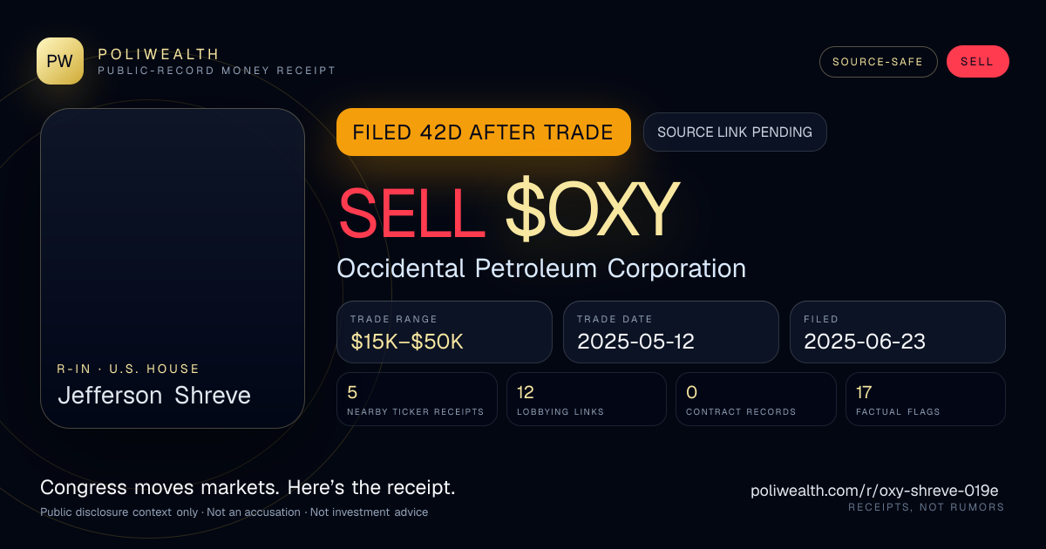Image resolution: width=1046 pixels, height=549 pixels.
Task: Open the FILED 42D AFTER TRADE banner
Action: pyautogui.click(x=484, y=132)
